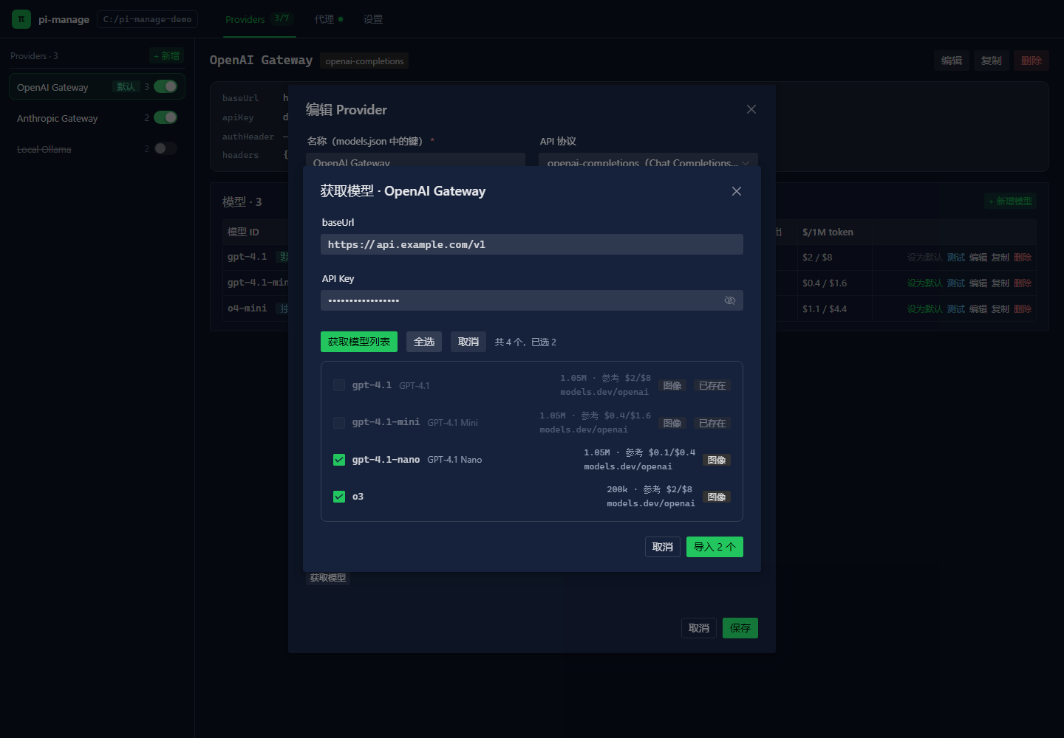The image size is (1064, 738).
Task: Add a provider with + 新增
Action: click(x=167, y=56)
